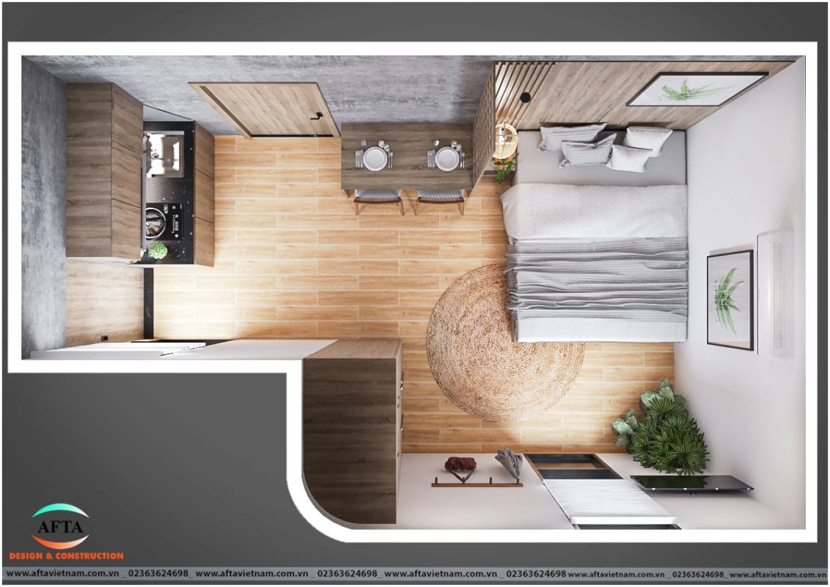Click the small green plant on kitchen counter

158,250
